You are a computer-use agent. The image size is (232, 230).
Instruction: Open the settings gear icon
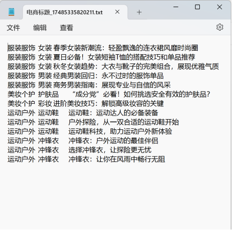[x=220, y=27]
